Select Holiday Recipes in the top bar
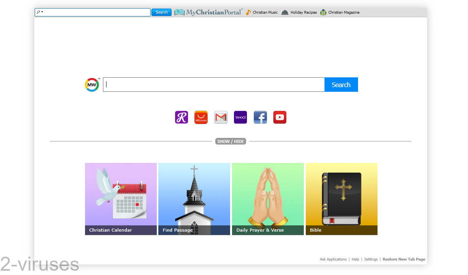The width and height of the screenshot is (468, 275). coord(303,12)
